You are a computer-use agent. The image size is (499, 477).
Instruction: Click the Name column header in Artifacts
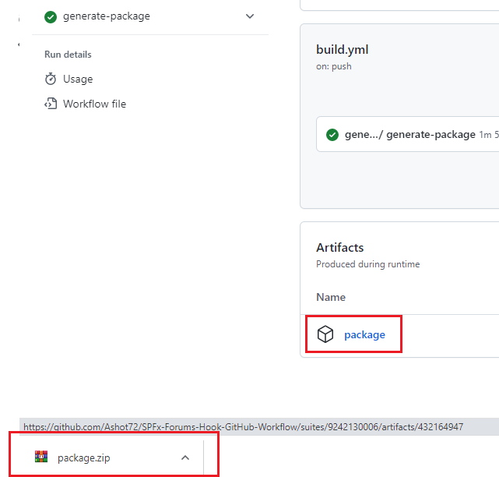pyautogui.click(x=331, y=297)
